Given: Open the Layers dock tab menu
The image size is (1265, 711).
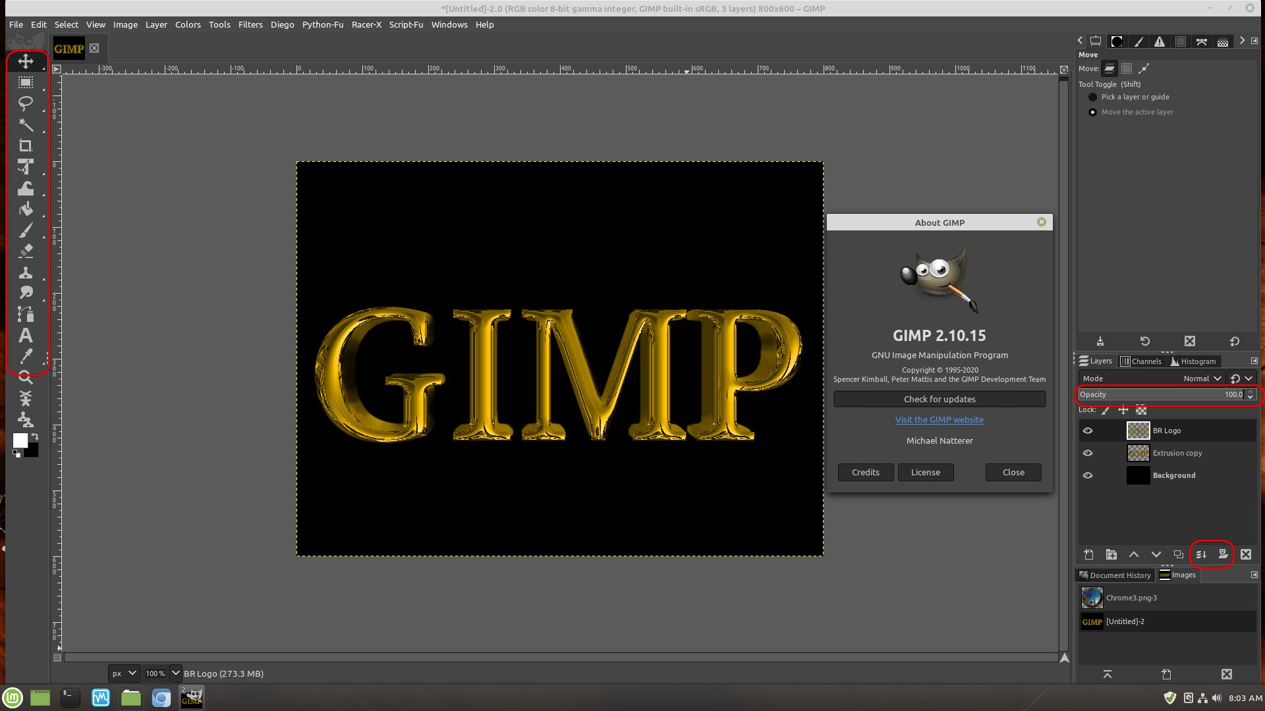Looking at the screenshot, I should pos(1254,361).
